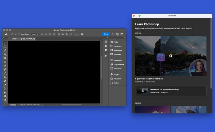Click the canvas horizontal scrollbar
Viewport: 215px width, 132px height.
click(71, 105)
